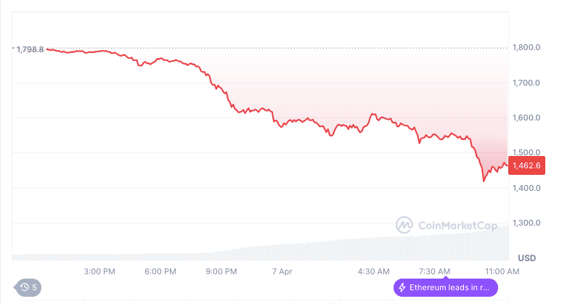
Task: Click the 1,800.0 price axis label
Action: [x=527, y=48]
